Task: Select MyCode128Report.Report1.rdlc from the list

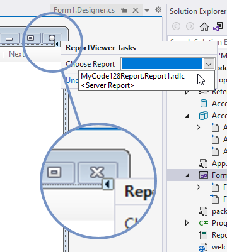Action: click(133, 76)
